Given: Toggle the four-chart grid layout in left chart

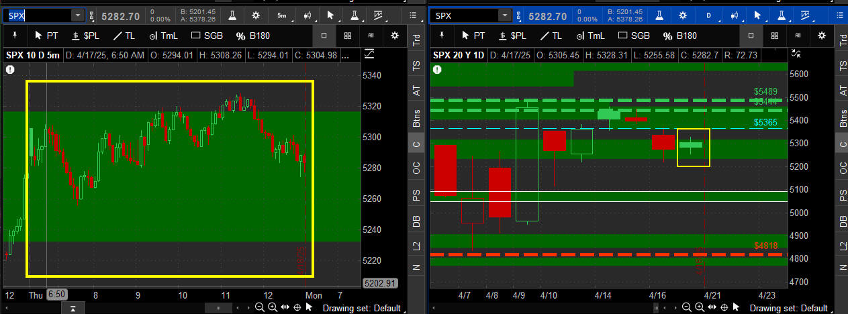Looking at the screenshot, I should [347, 36].
